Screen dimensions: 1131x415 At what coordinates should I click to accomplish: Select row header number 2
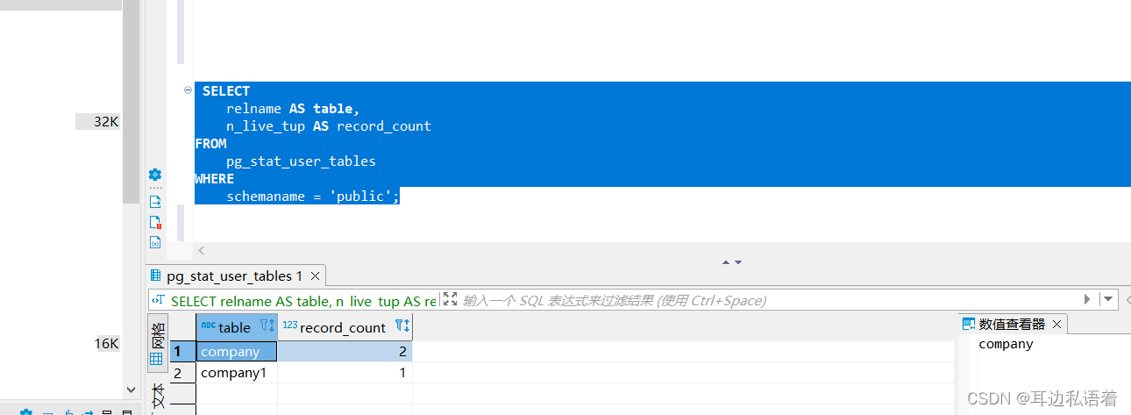182,373
